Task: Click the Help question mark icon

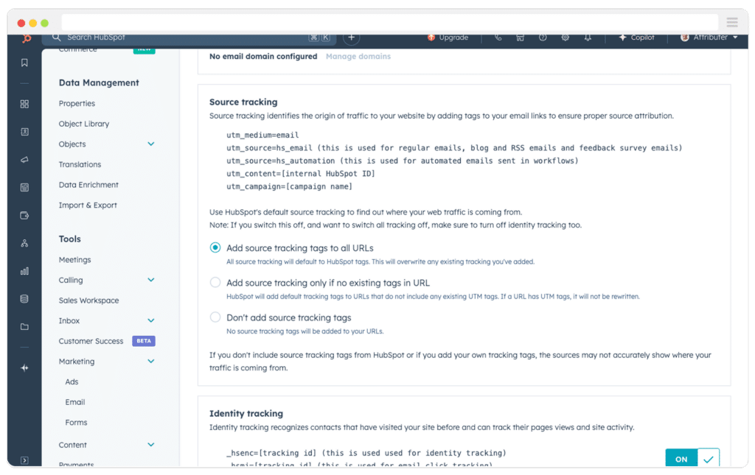Action: tap(543, 37)
